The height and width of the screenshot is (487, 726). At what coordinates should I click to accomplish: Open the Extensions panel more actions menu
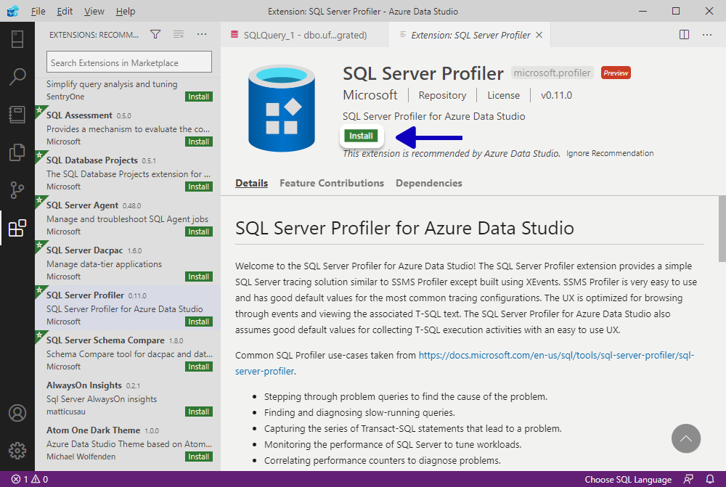tap(202, 34)
